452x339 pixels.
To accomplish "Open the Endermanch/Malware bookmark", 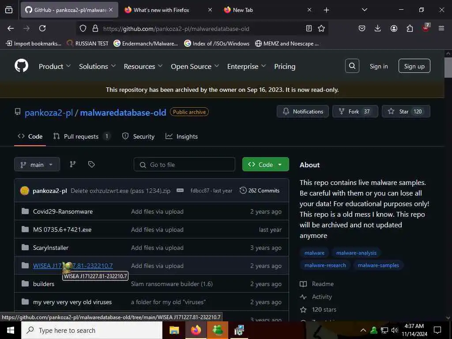I will pos(146,44).
